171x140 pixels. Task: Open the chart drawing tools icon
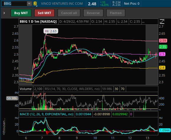coord(162,21)
